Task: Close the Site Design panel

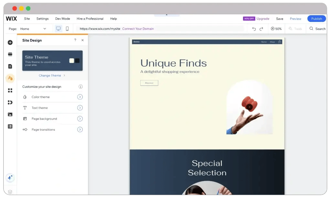Action: point(82,40)
